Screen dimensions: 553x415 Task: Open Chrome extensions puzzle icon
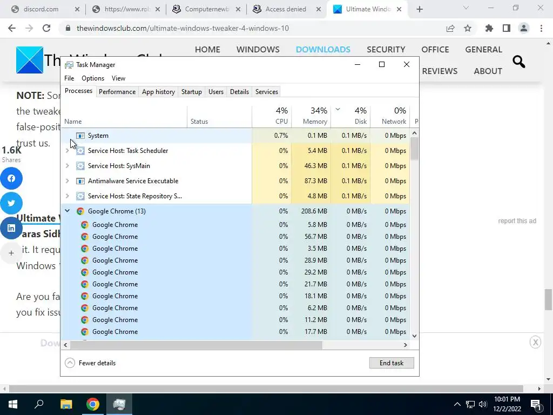click(489, 28)
